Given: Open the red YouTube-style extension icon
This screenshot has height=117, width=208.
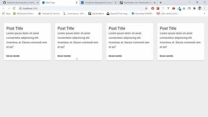Looking at the screenshot, I should (174, 8).
